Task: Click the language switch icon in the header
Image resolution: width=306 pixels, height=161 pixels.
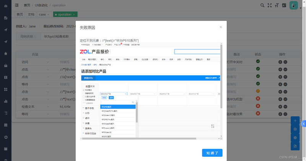Action: (284, 5)
